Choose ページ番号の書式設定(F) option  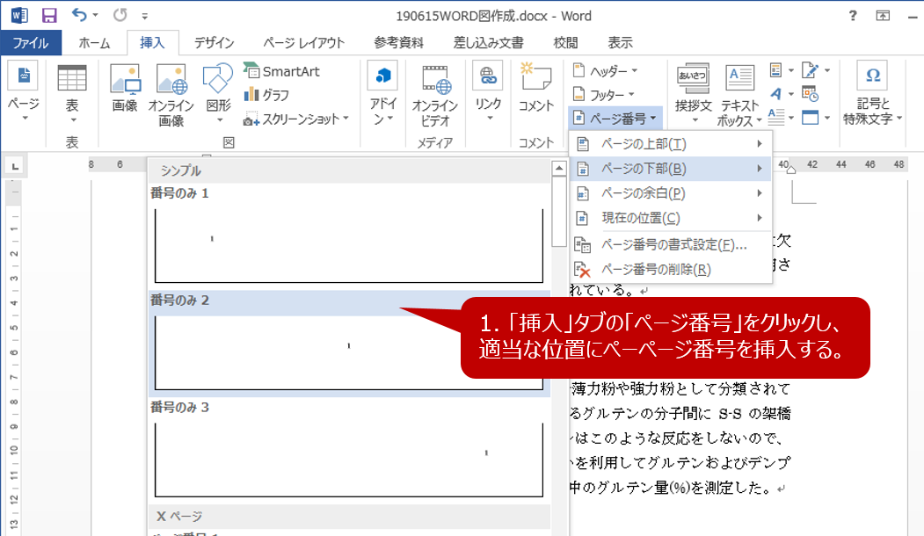coord(673,245)
